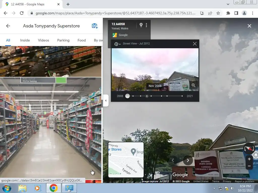The height and width of the screenshot is (193, 258).
Task: Switch to the Inside tab
Action: click(25, 40)
